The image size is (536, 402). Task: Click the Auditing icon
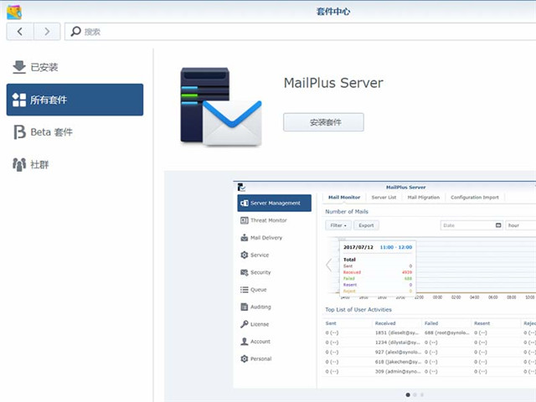pyautogui.click(x=245, y=307)
